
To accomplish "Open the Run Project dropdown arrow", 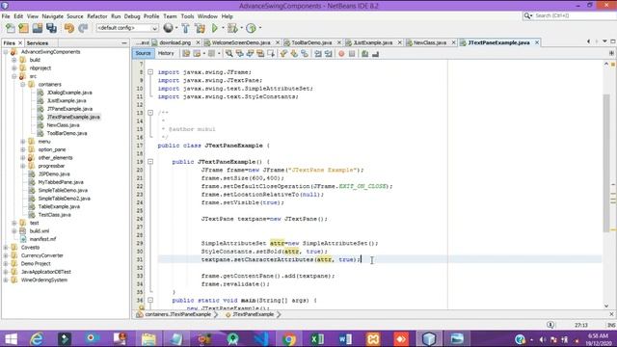I will coord(223,28).
